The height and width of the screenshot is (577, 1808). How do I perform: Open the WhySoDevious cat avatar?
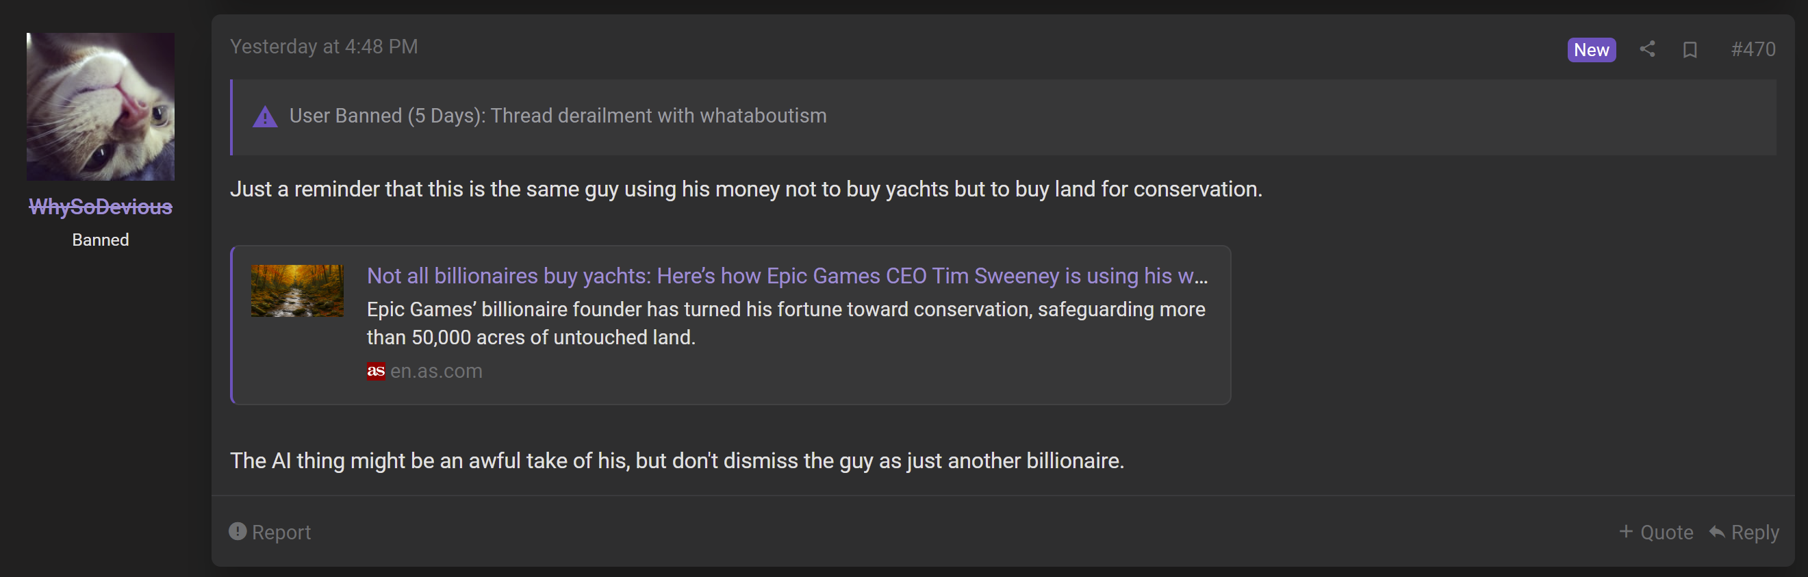pyautogui.click(x=101, y=107)
